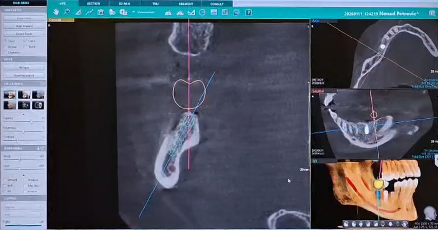This screenshot has width=438, height=230.
Task: Select the polyline profile measurement tool
Action: 89,12
